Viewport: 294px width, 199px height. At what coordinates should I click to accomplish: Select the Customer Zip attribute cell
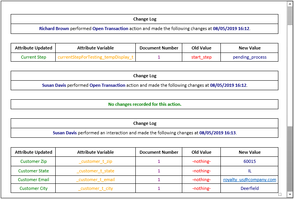click(x=34, y=161)
